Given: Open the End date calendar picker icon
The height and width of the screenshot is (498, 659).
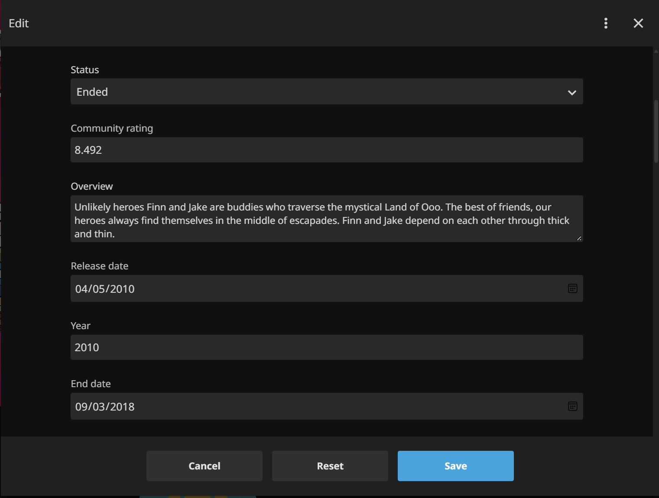Looking at the screenshot, I should coord(572,407).
